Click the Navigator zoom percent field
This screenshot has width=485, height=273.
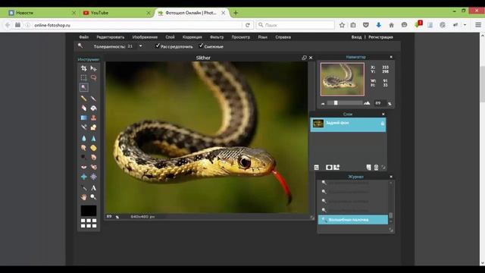click(380, 103)
